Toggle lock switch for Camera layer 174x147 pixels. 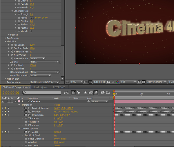pos(12,101)
